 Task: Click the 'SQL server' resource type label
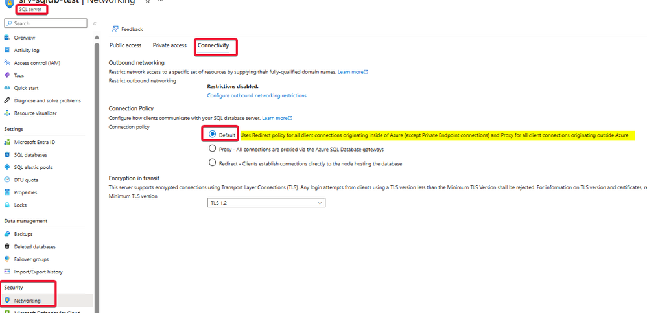[x=30, y=9]
